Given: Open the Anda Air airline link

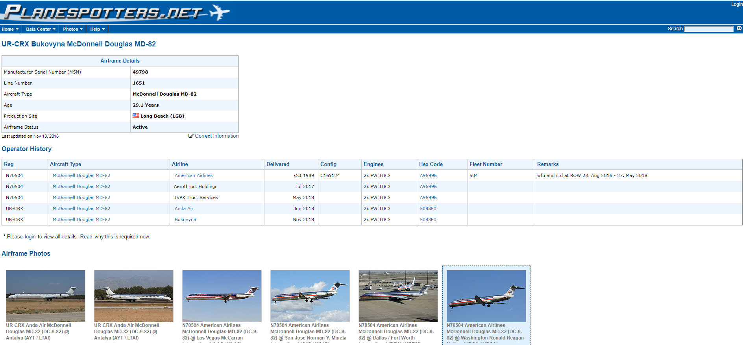Looking at the screenshot, I should (184, 208).
